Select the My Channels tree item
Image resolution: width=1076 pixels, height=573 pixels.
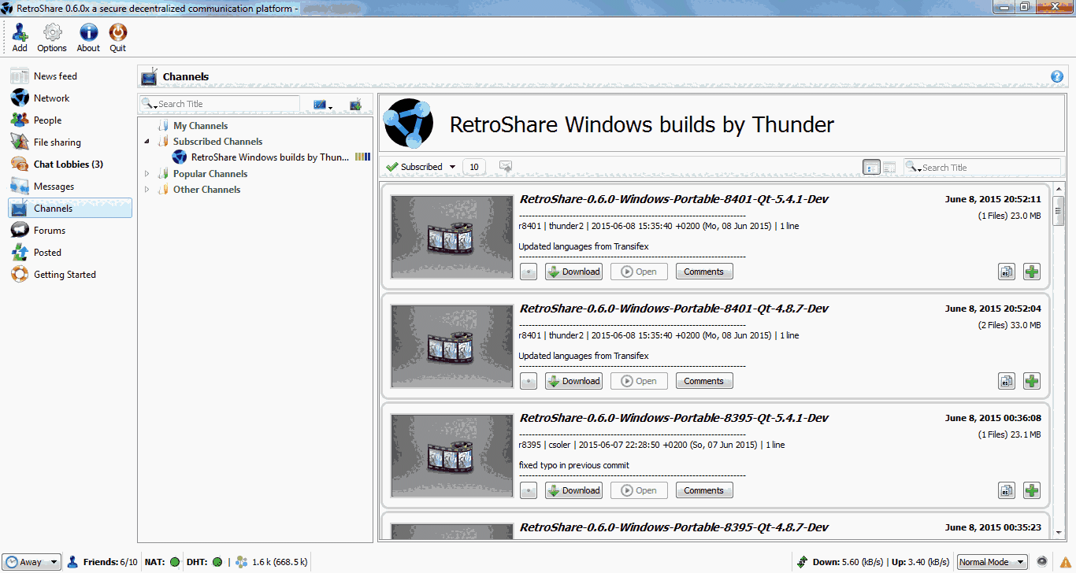pyautogui.click(x=200, y=126)
